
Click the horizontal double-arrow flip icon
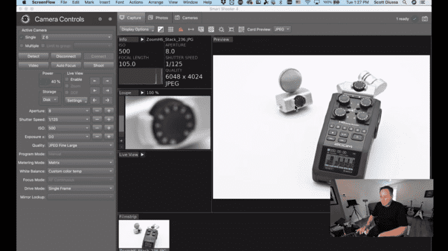click(191, 29)
